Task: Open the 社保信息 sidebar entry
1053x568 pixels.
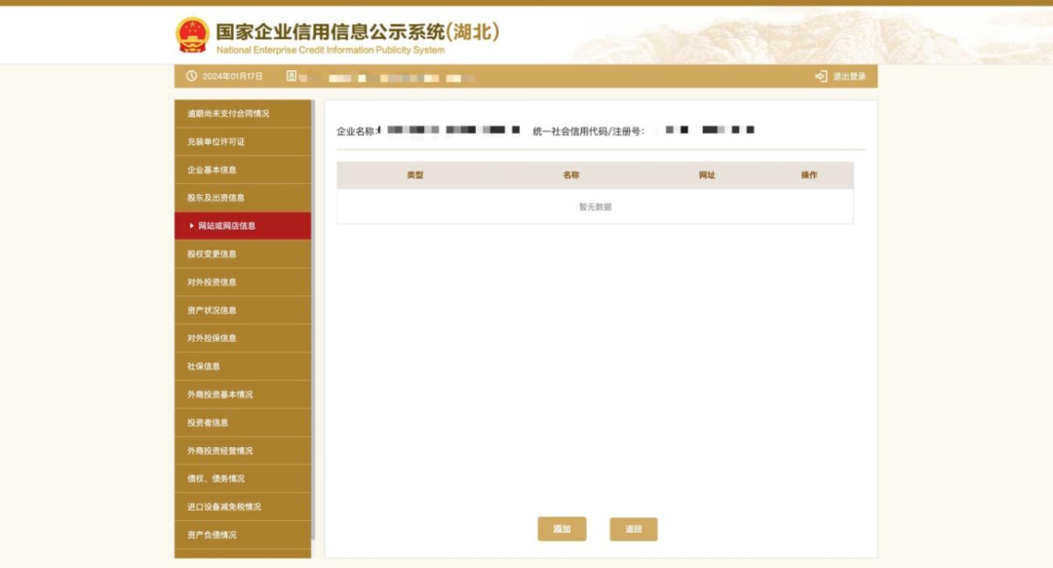Action: click(204, 366)
